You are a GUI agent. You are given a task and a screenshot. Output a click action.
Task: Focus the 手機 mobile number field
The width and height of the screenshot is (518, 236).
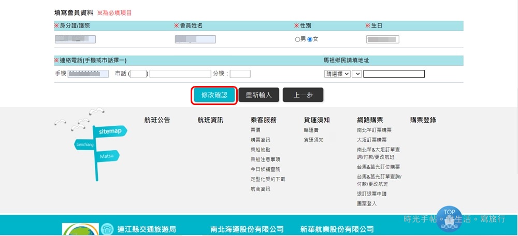(x=88, y=74)
